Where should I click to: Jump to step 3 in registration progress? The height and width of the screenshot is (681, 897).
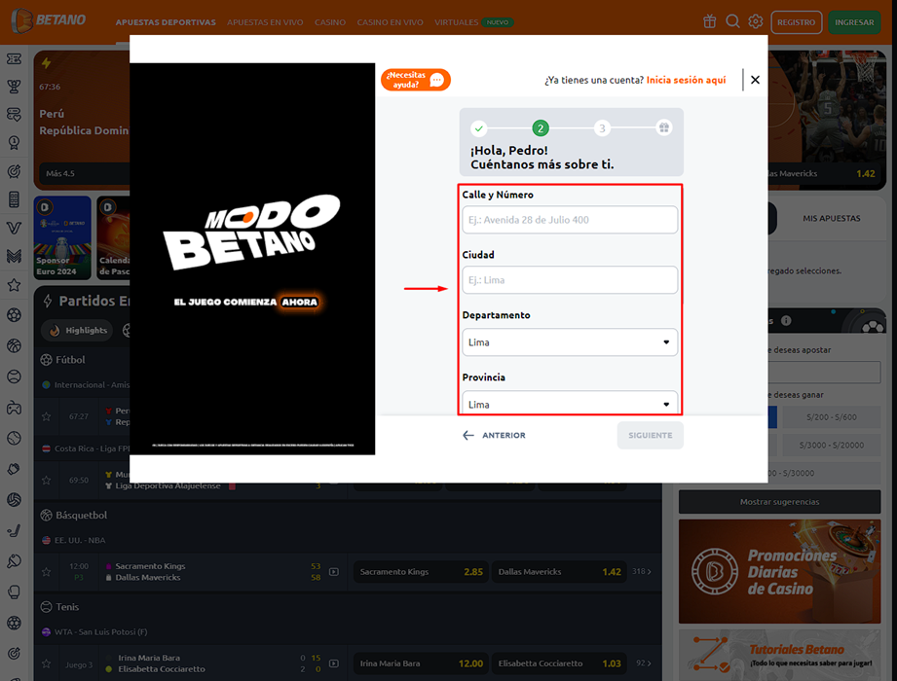click(602, 128)
